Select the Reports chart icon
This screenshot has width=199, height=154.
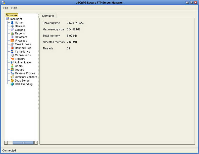coord(12,33)
